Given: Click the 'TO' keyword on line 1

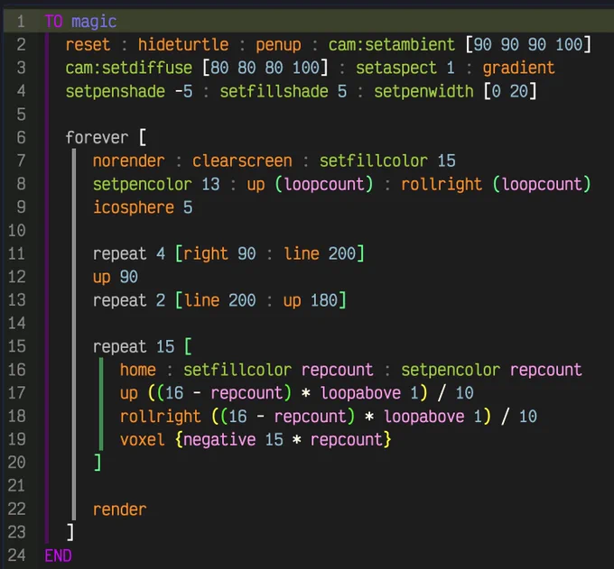Looking at the screenshot, I should 53,21.
